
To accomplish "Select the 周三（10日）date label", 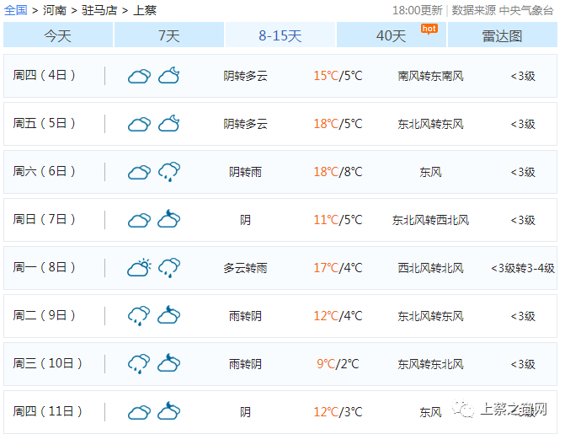I will 47,363.
